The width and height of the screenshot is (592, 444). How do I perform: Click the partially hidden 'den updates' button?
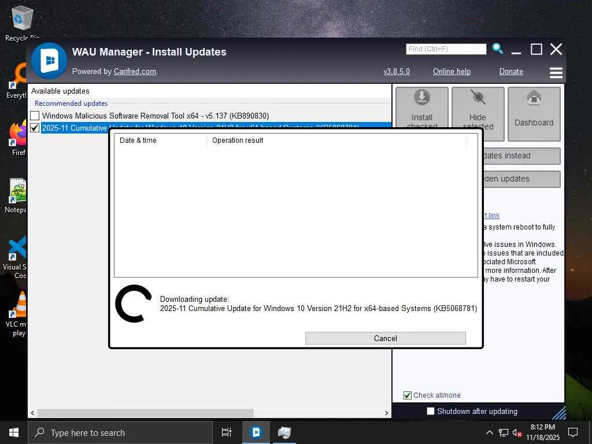522,179
